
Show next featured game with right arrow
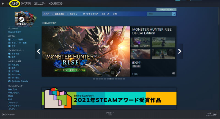click(x=180, y=51)
